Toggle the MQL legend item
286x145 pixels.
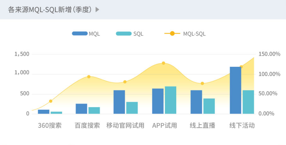click(86, 34)
